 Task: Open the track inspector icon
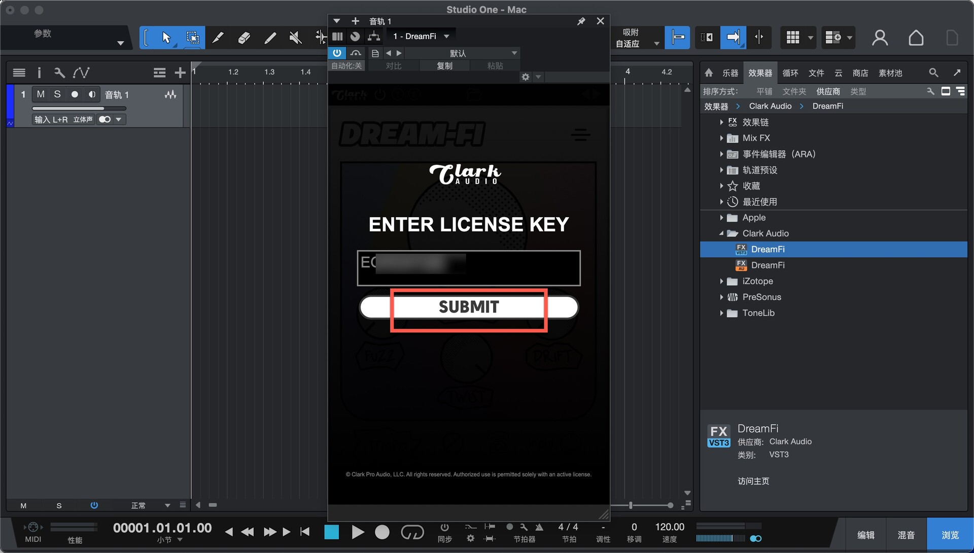[x=39, y=73]
